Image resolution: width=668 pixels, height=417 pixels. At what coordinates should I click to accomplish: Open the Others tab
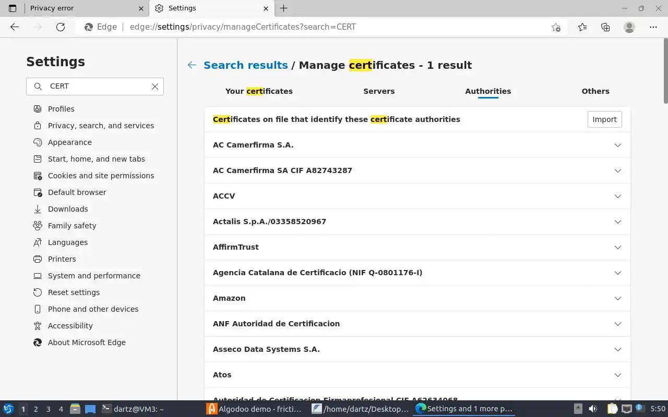[595, 91]
